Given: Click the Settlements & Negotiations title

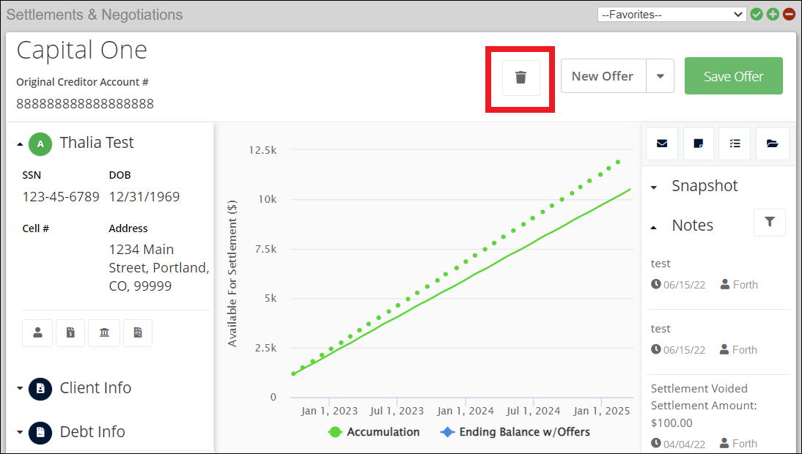Looking at the screenshot, I should pos(94,15).
